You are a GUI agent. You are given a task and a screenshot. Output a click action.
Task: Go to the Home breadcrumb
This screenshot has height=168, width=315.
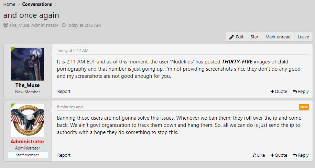pos(9,4)
